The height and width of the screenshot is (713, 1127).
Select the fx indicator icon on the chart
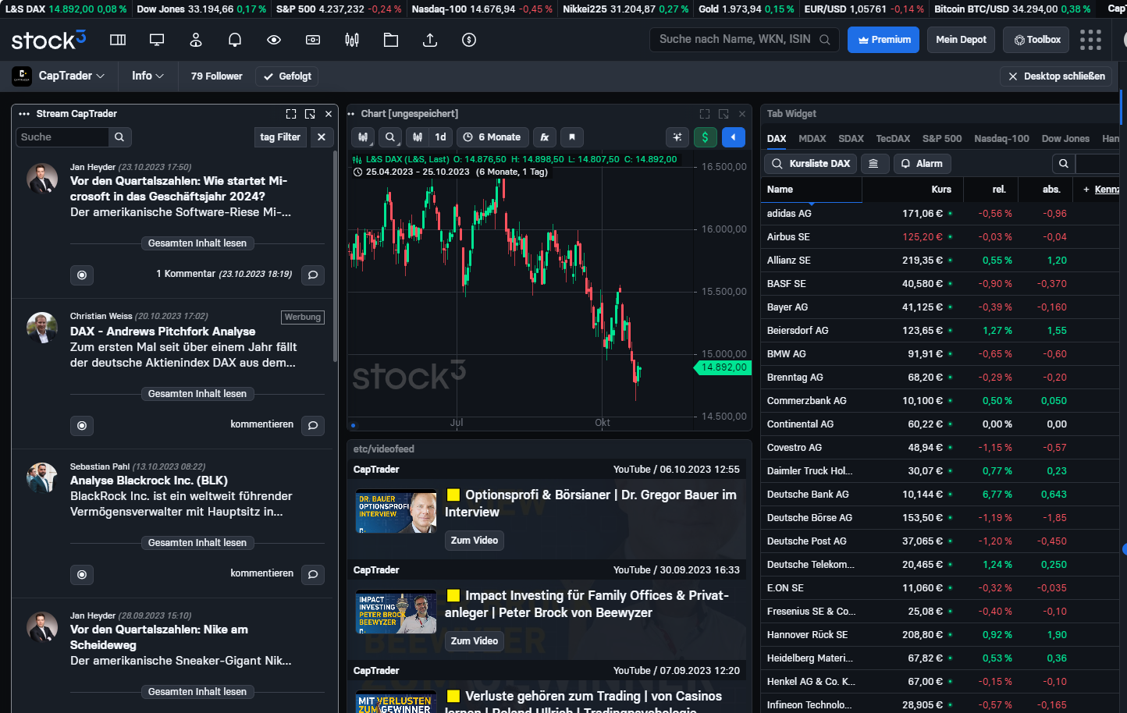click(544, 137)
